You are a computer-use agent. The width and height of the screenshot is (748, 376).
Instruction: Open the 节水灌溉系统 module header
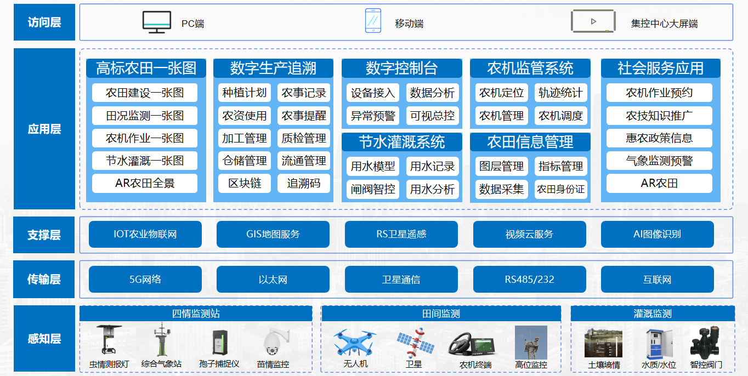tap(402, 143)
